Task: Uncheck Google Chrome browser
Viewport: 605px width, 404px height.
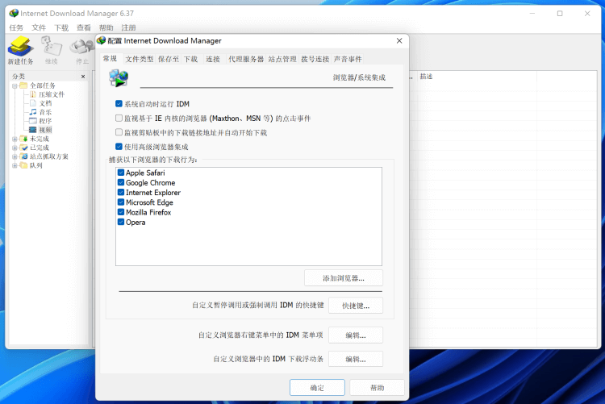Action: pos(121,182)
